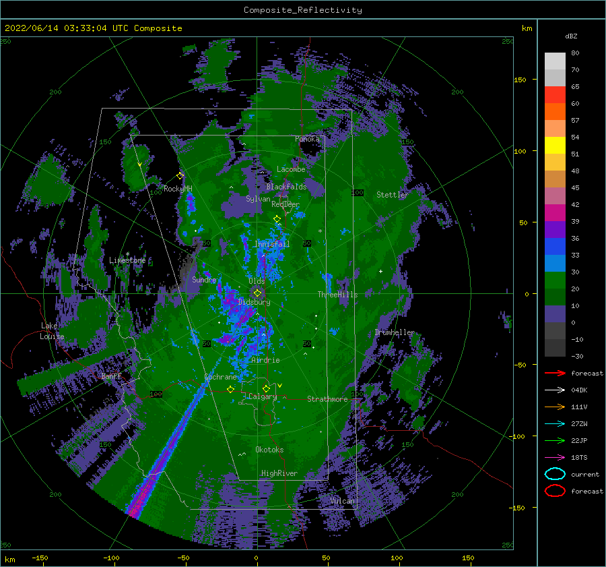606x567 pixels.
Task: Click the magenta 39 dBZ color swatch
Action: tap(555, 213)
